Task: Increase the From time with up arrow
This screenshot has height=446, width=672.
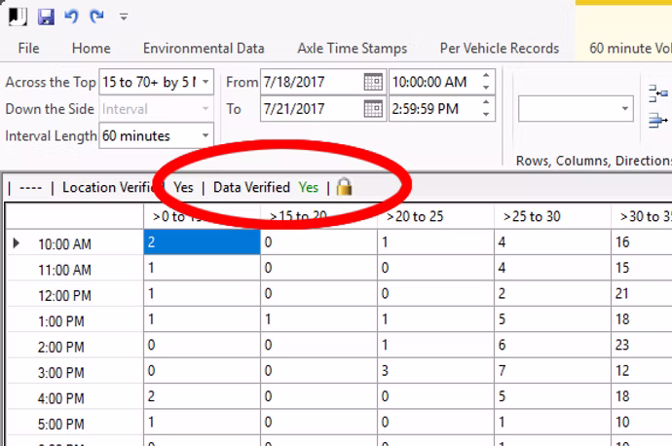Action: tap(486, 75)
